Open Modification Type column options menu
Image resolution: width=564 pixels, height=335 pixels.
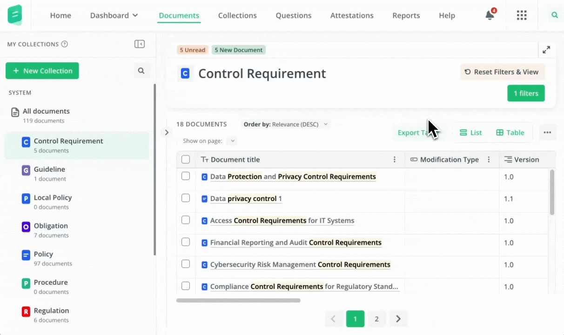tap(489, 160)
